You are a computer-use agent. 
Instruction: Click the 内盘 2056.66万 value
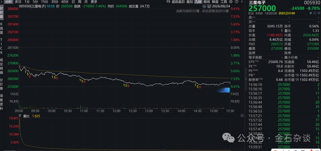311,35
